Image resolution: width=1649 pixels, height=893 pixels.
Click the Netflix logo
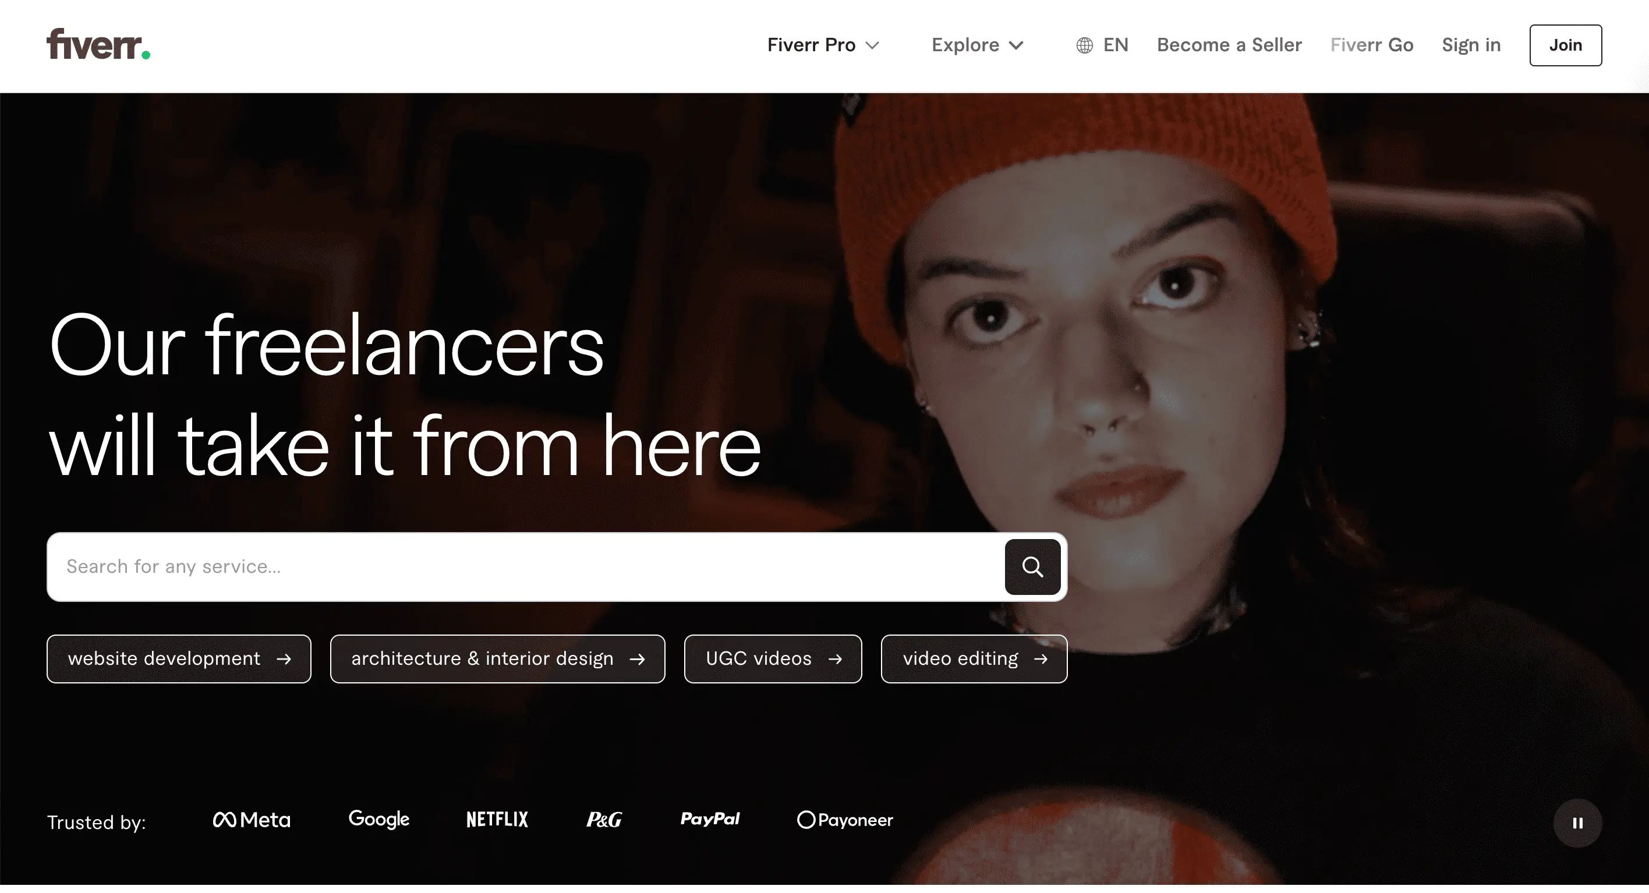(x=497, y=820)
